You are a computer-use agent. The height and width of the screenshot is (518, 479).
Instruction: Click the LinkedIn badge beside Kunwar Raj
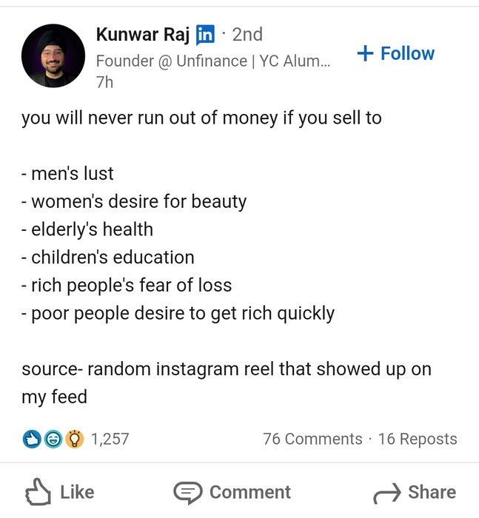pyautogui.click(x=205, y=34)
